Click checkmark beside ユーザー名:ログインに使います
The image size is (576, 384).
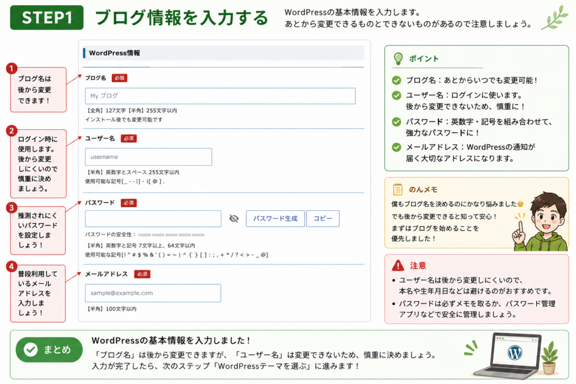coord(397,96)
